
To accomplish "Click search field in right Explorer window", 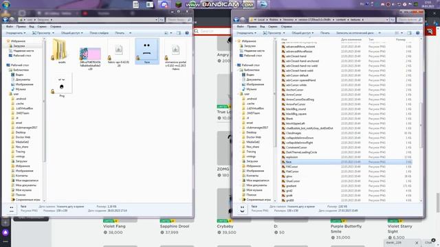I will 409,20.
